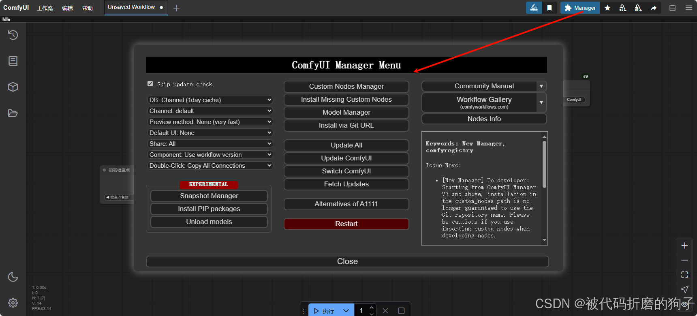
Task: Click Custom Nodes Manager button
Action: 346,86
